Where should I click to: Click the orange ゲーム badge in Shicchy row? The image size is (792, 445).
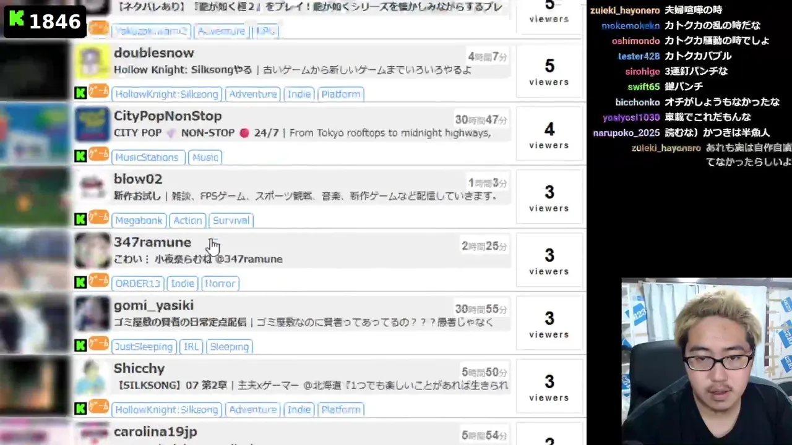click(x=98, y=407)
